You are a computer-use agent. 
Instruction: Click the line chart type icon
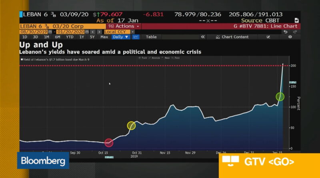click(x=136, y=37)
